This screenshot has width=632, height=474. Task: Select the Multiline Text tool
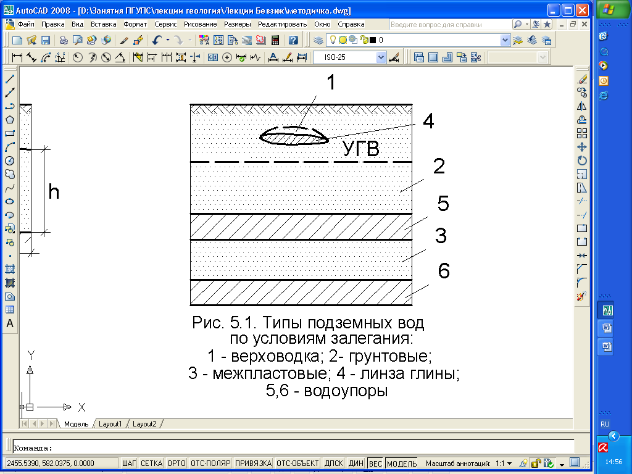click(10, 323)
